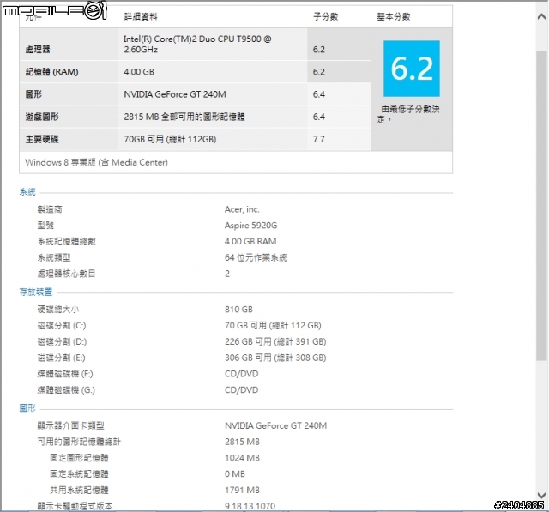Click the 由最低子分數決定 caption
The width and height of the screenshot is (549, 512).
(408, 114)
